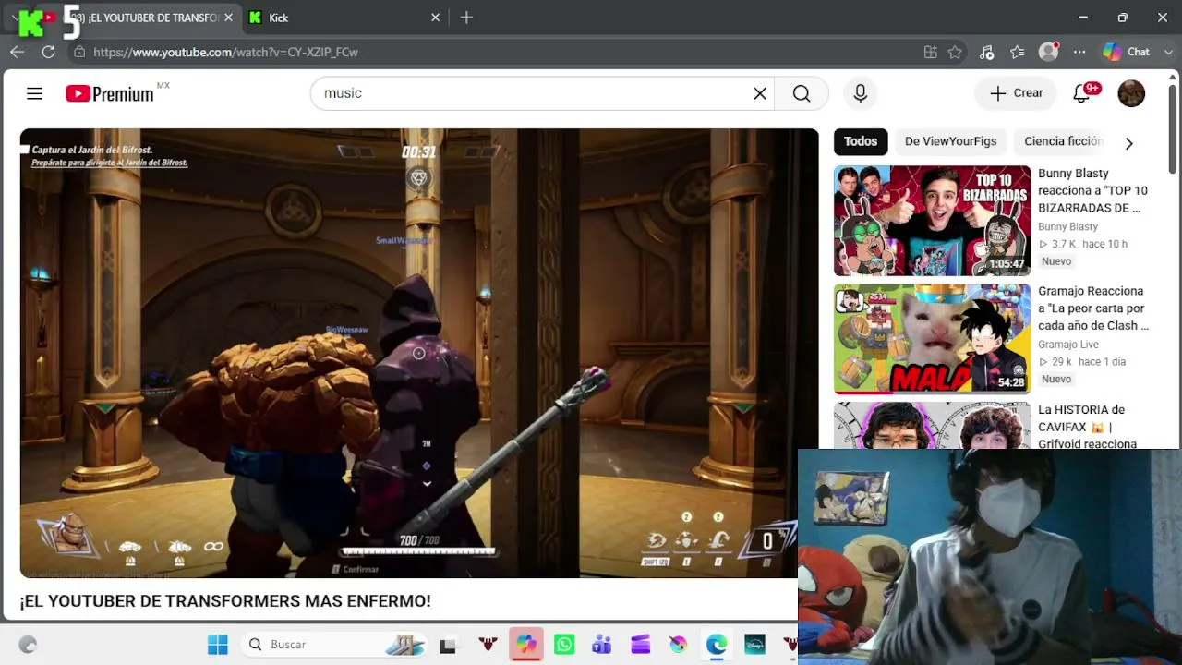Visit the Bunny Blasty channel name

[x=1067, y=227]
